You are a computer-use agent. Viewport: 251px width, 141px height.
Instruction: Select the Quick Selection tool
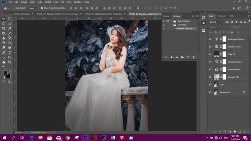coord(10,23)
